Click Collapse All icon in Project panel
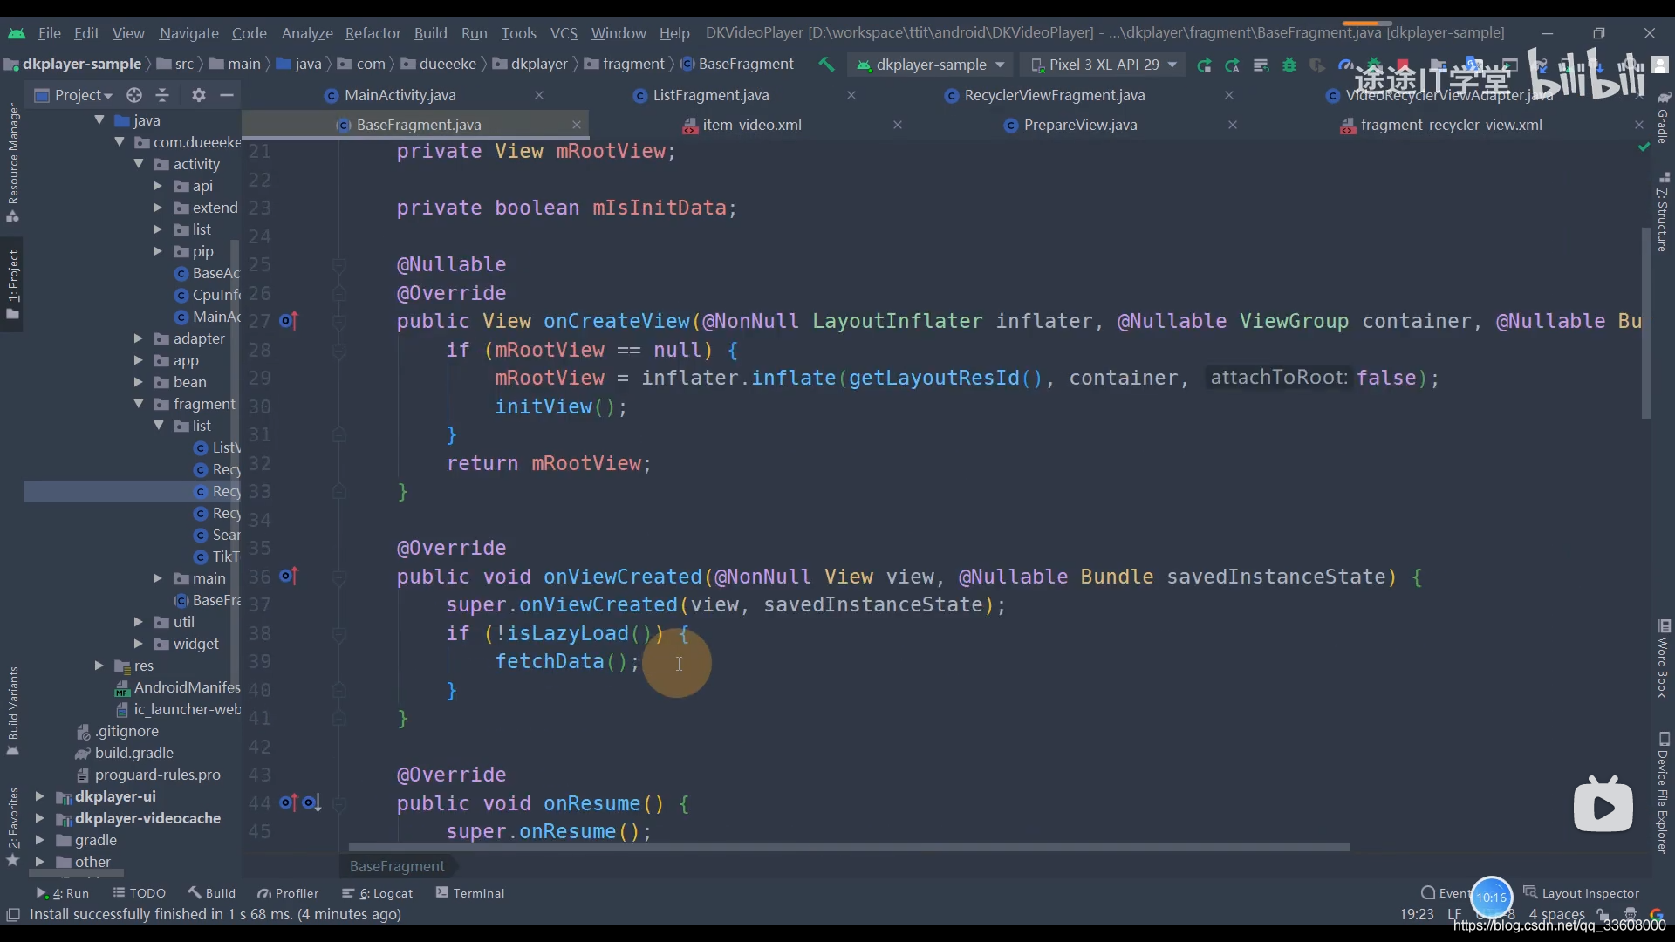1675x942 pixels. 162,95
